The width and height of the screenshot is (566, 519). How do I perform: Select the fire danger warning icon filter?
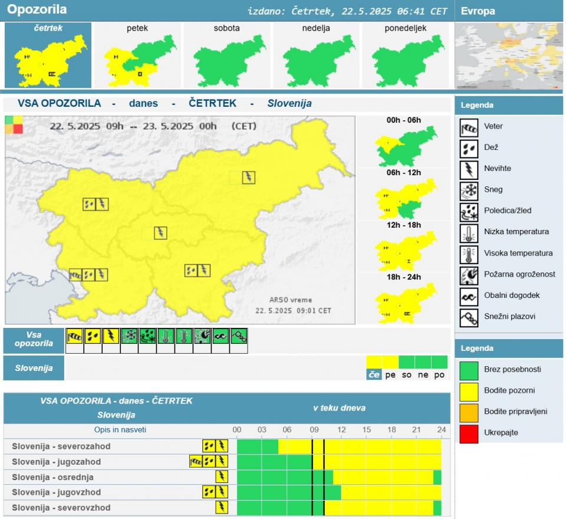pos(202,337)
